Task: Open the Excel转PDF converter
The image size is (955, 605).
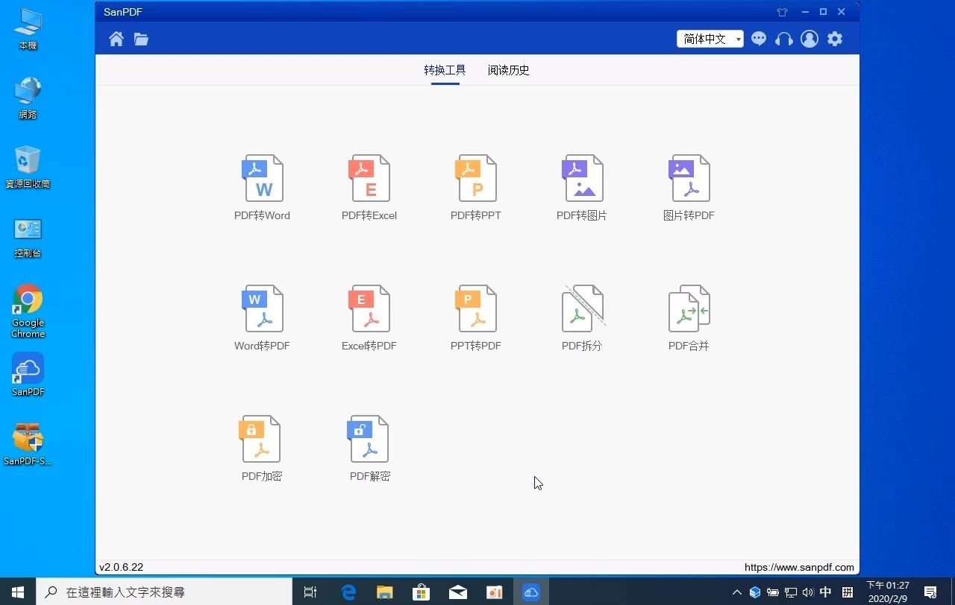Action: (x=369, y=318)
